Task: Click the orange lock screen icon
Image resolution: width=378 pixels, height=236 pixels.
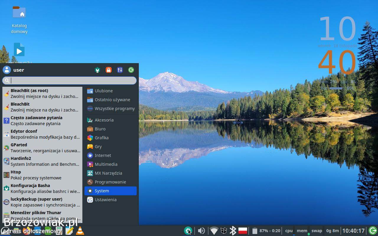Action: [x=109, y=70]
